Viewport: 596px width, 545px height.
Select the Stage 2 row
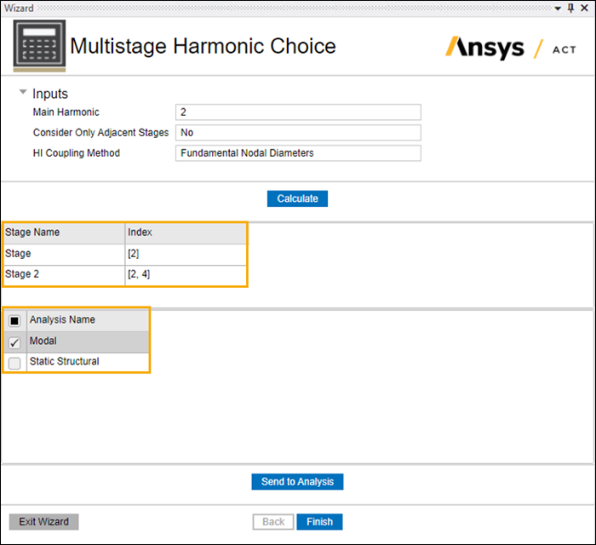pos(64,275)
